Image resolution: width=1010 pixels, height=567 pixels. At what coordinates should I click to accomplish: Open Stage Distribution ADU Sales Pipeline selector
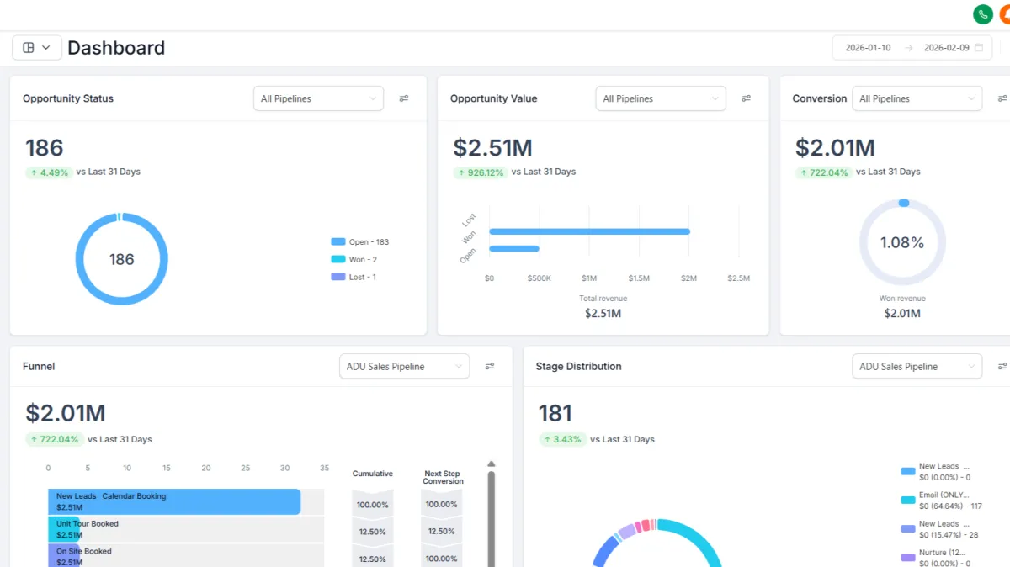coord(917,366)
